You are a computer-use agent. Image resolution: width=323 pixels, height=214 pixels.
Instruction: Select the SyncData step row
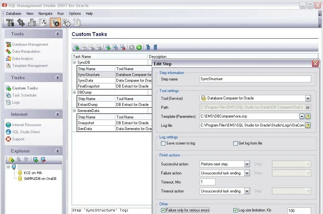[x=114, y=80]
